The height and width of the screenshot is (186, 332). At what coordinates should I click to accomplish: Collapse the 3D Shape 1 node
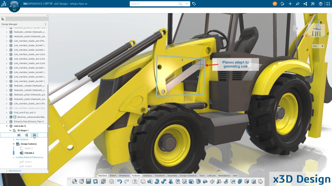tap(10, 131)
